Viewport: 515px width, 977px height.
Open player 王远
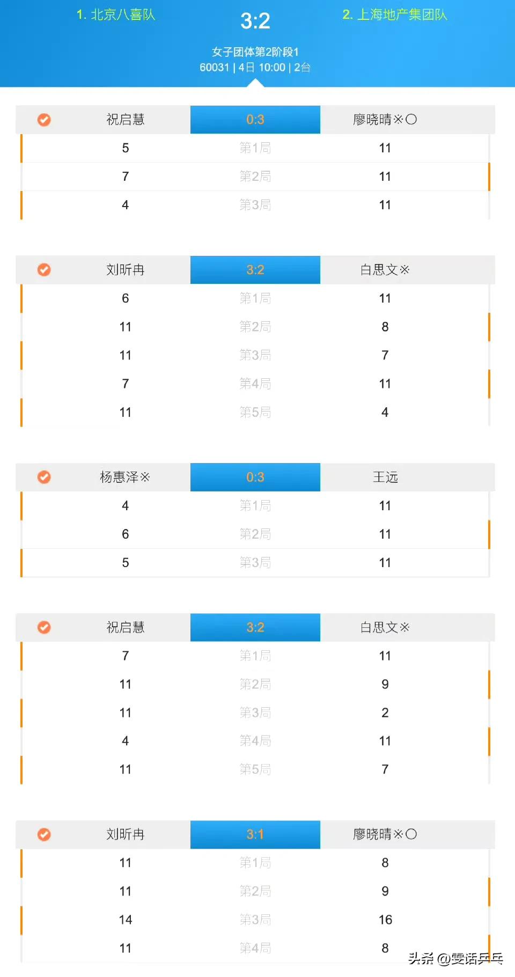385,477
